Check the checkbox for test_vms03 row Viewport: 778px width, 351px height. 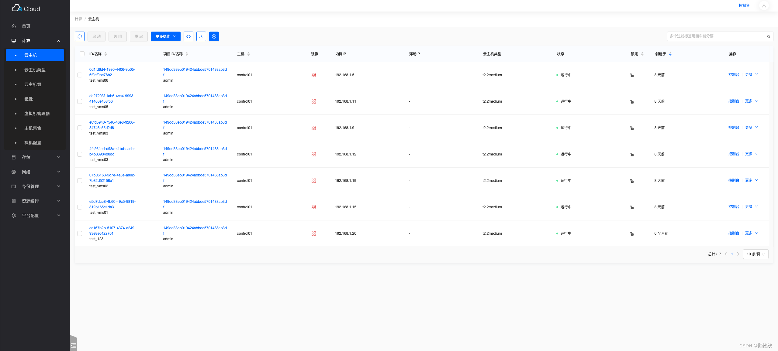pyautogui.click(x=80, y=128)
